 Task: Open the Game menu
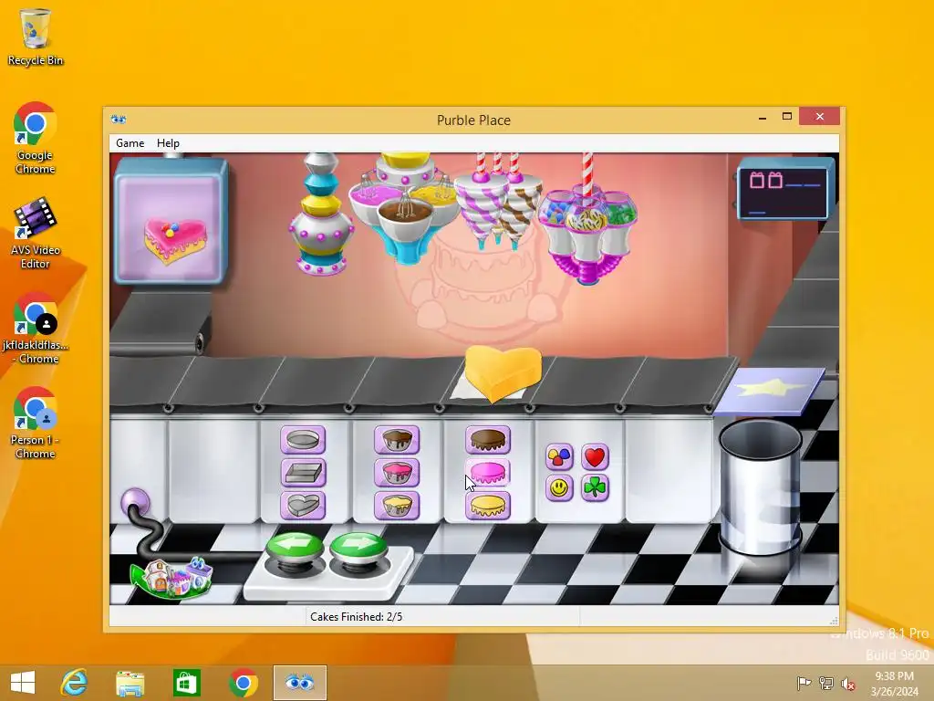[130, 143]
